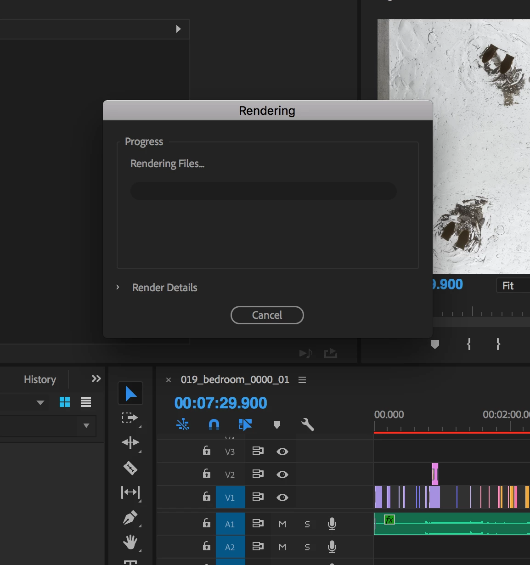Viewport: 530px width, 565px height.
Task: Target track A2 header
Action: 230,547
